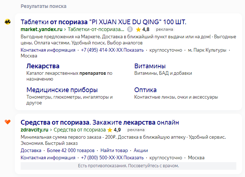The height and width of the screenshot is (177, 245).
Task: Click the 'Есть противопоказания' warning banner
Action: (x=128, y=166)
